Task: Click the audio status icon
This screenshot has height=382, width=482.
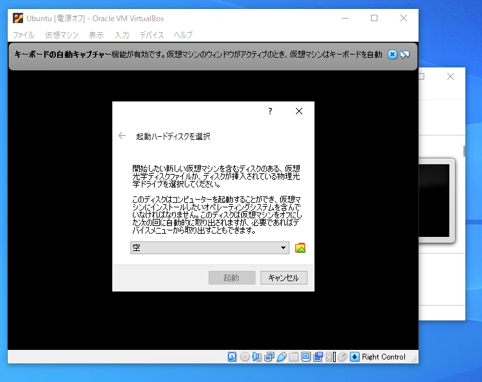Action: click(257, 357)
